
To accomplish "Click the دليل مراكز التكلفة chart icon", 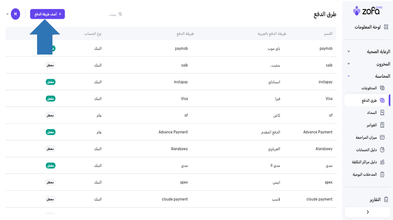I will coord(382,162).
